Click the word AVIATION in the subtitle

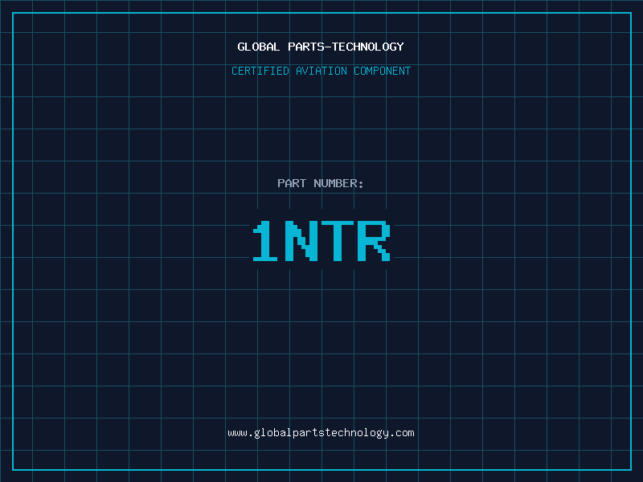321,71
